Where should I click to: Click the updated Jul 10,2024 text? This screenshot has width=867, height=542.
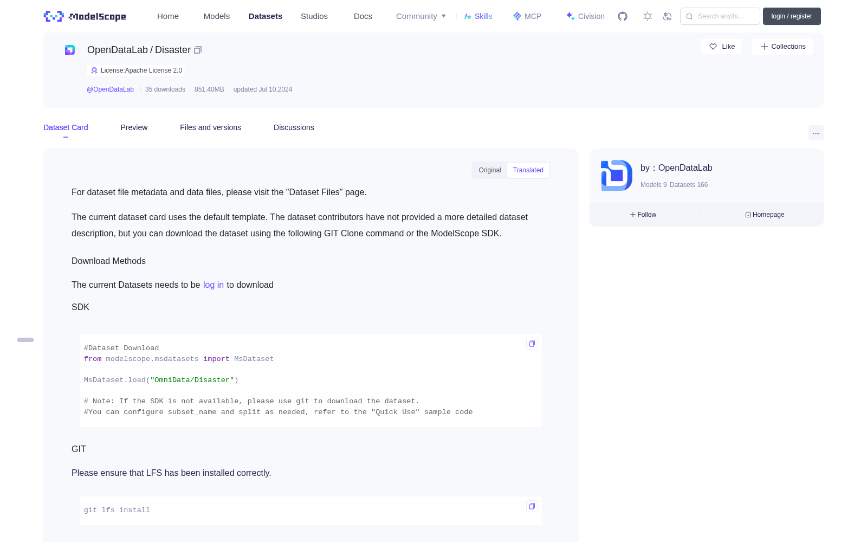pyautogui.click(x=263, y=89)
